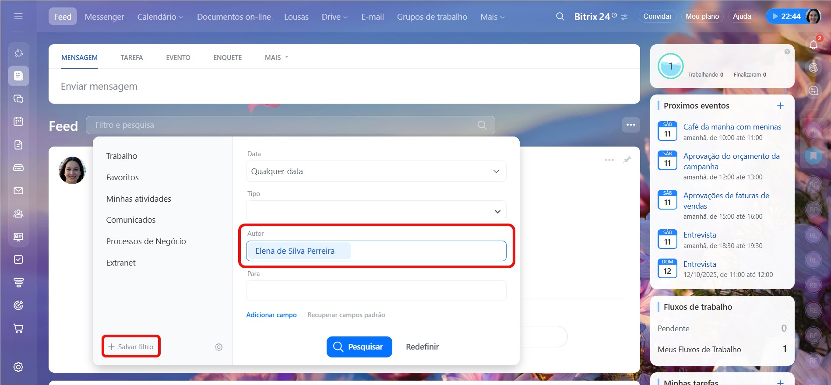Click the search magnifier in top bar

(x=560, y=17)
